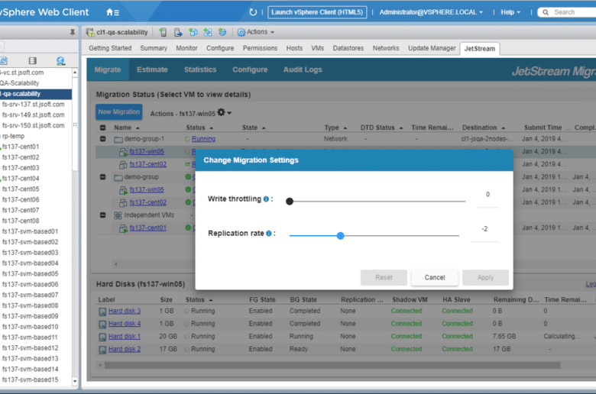Click the Hard disk 4 icon
Image resolution: width=596 pixels, height=394 pixels.
point(102,325)
